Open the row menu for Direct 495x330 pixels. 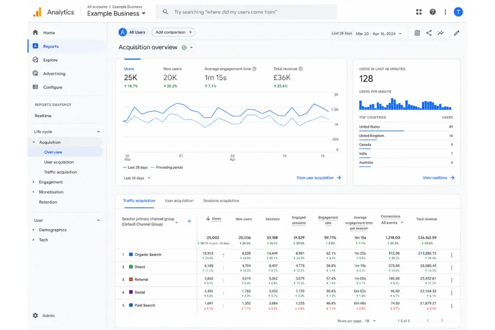point(452,267)
